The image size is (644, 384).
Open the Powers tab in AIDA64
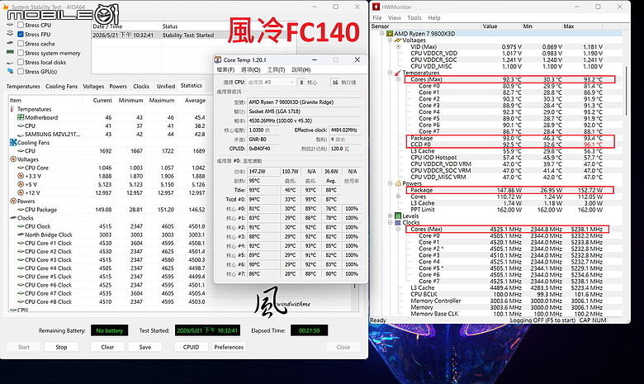(118, 86)
